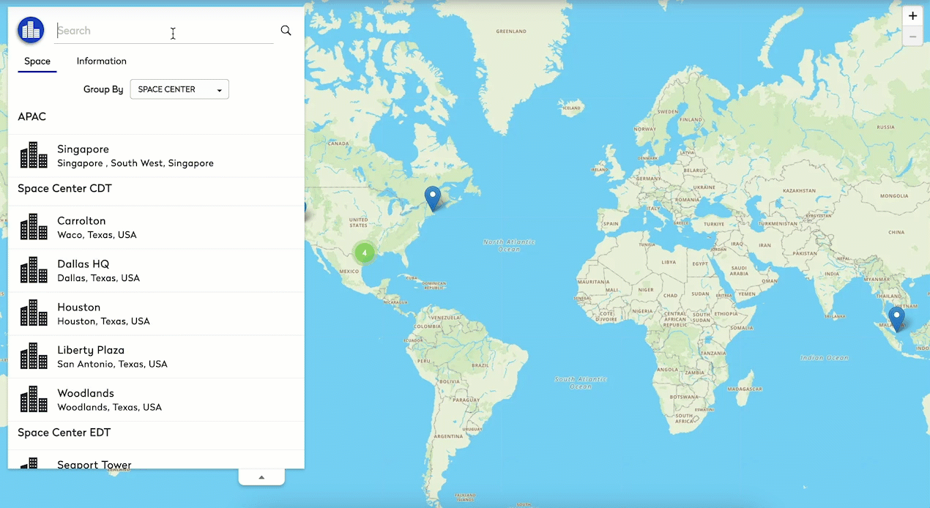Click the Liberty Plaza building icon

click(x=34, y=356)
